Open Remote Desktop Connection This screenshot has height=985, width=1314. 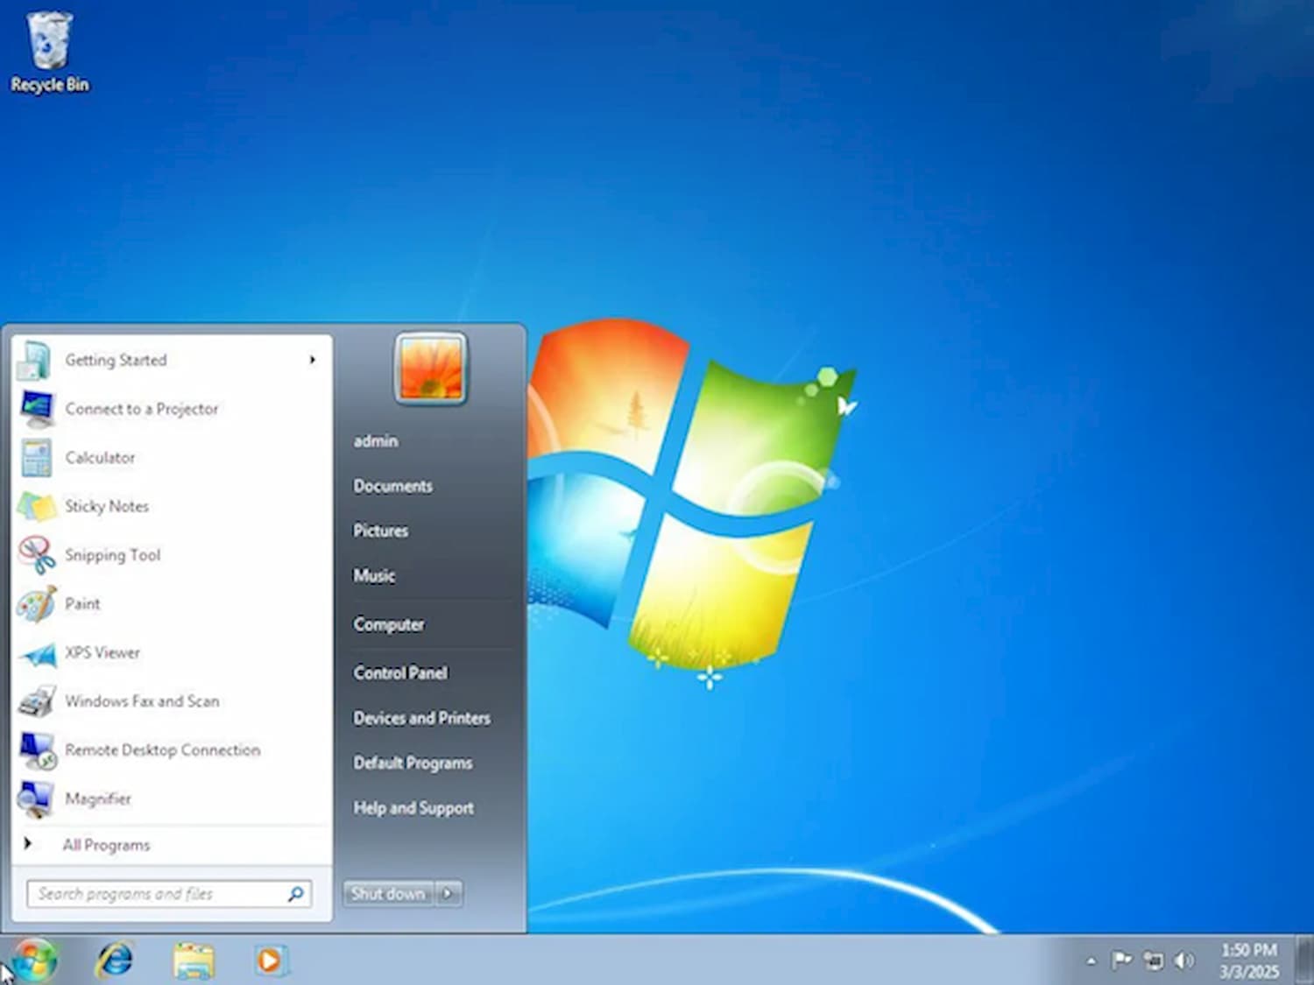pos(162,749)
